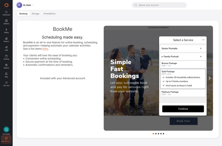Click 'Includes 30 beautifully edited photos.' line
Image resolution: width=222 pixels, height=146 pixels.
pos(183,77)
